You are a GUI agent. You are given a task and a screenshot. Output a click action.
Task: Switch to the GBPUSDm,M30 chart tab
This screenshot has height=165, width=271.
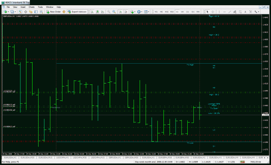(131, 158)
